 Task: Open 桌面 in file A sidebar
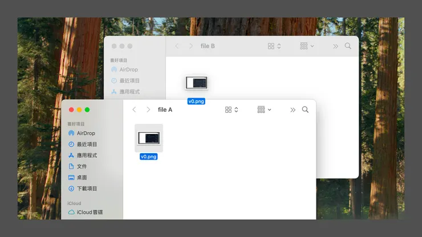click(78, 178)
